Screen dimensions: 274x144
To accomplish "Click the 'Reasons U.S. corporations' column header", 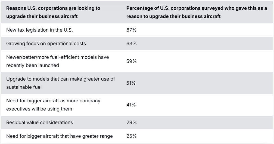I will pos(53,8).
